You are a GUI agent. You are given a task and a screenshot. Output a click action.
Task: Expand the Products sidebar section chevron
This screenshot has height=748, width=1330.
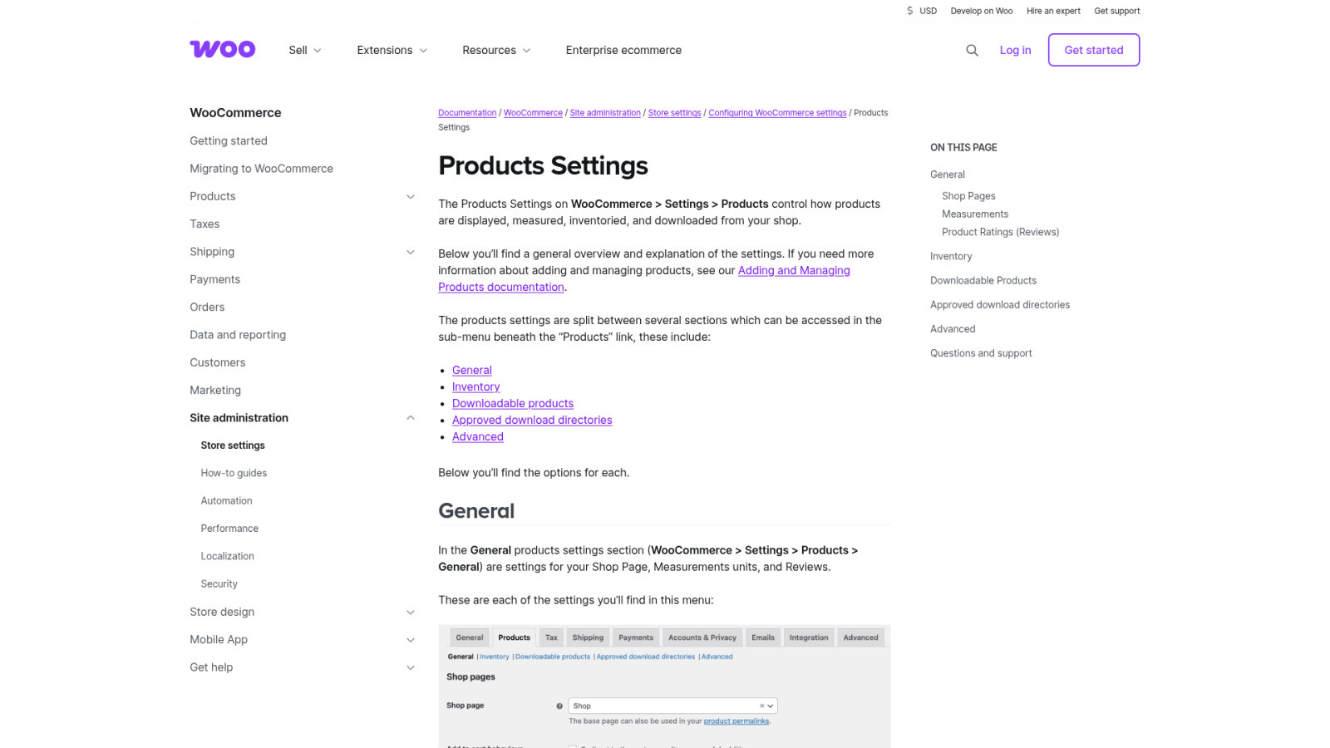410,196
